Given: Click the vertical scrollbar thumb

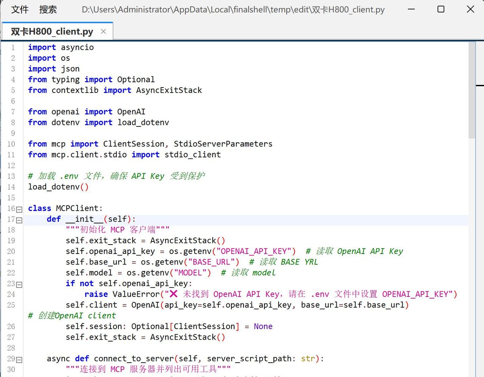Looking at the screenshot, I should (x=472, y=91).
